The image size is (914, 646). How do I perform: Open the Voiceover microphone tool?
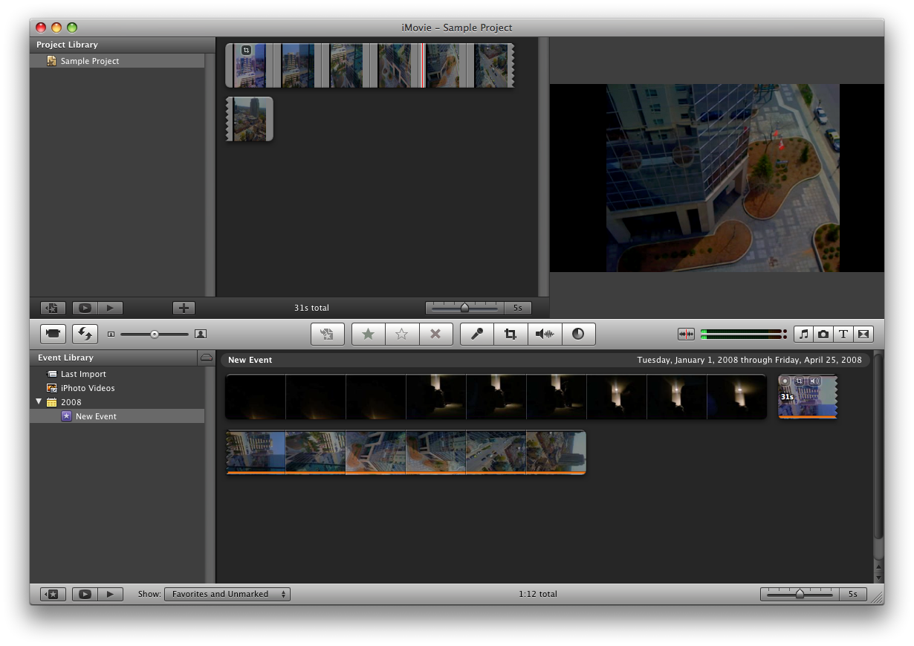point(477,334)
